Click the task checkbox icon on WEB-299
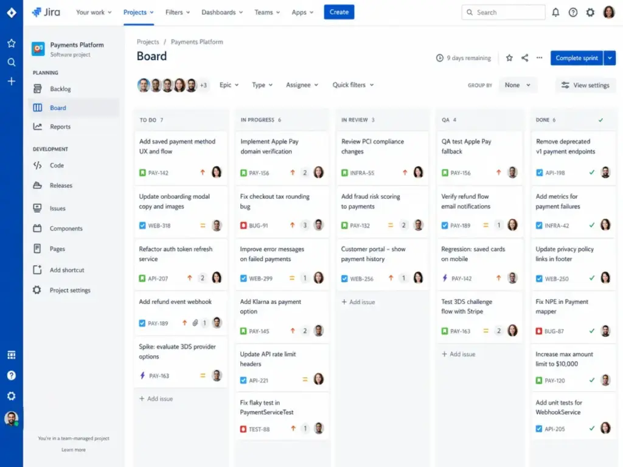The height and width of the screenshot is (467, 623). click(243, 278)
